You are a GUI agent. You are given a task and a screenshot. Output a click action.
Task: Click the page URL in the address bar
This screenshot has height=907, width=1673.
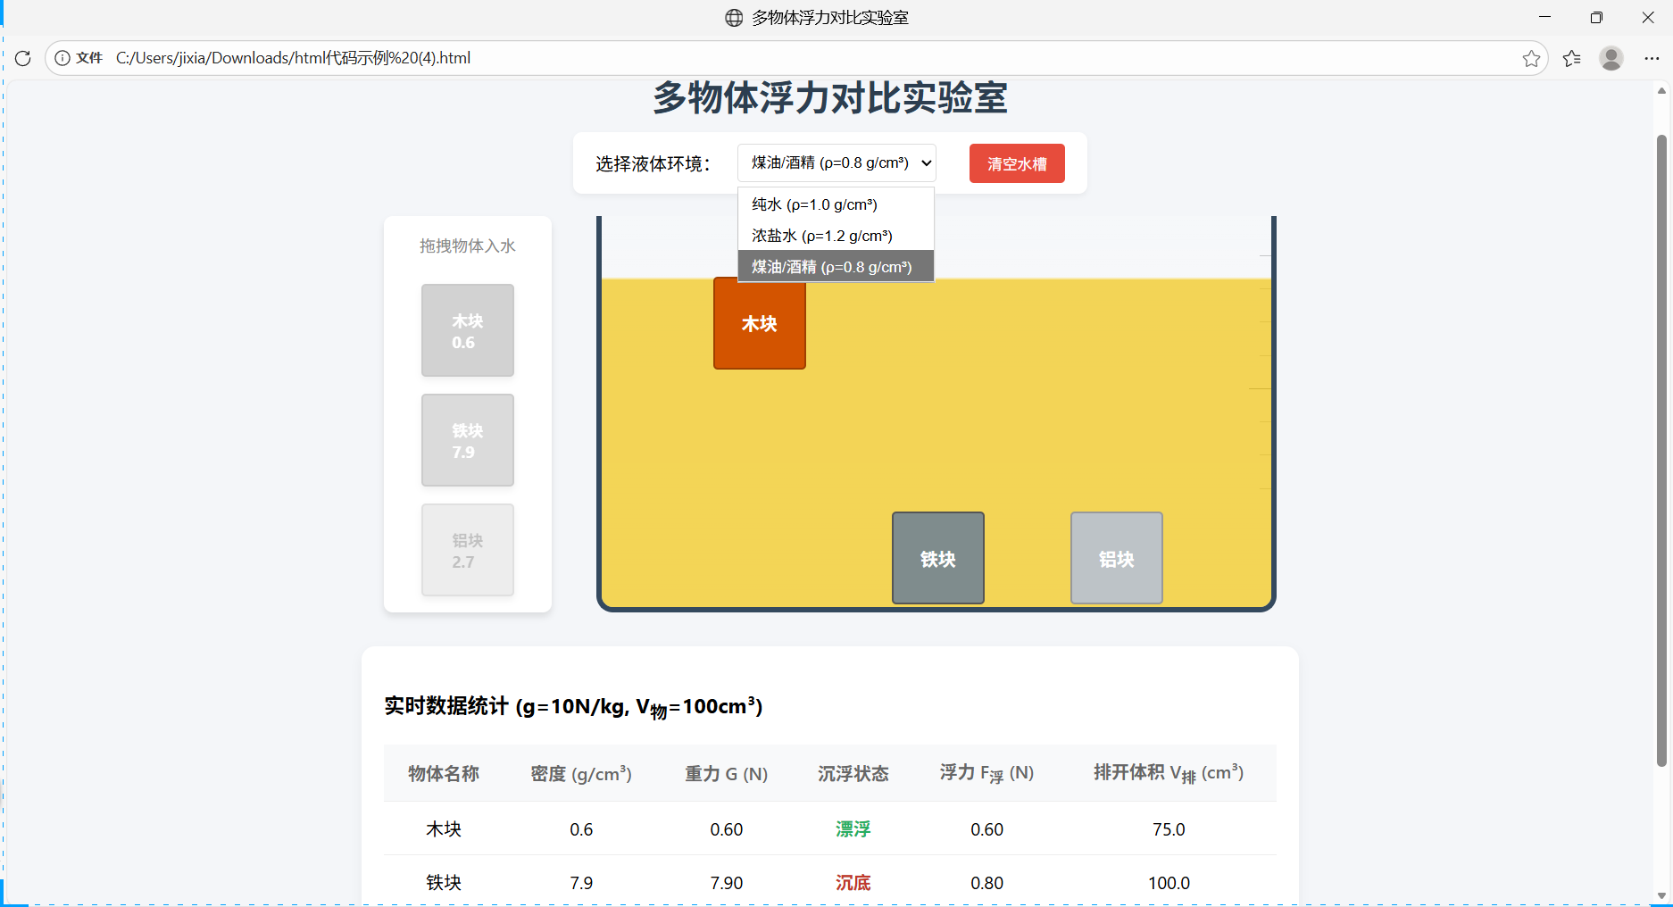293,57
